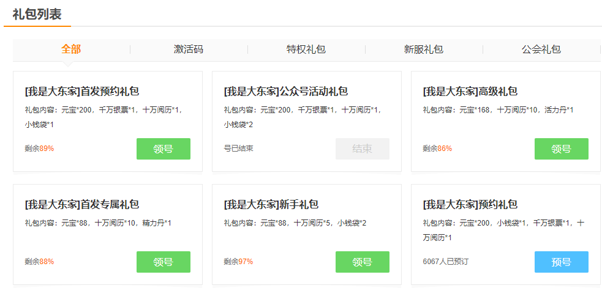Open the 公会礼包 tab
The height and width of the screenshot is (291, 602).
(541, 50)
